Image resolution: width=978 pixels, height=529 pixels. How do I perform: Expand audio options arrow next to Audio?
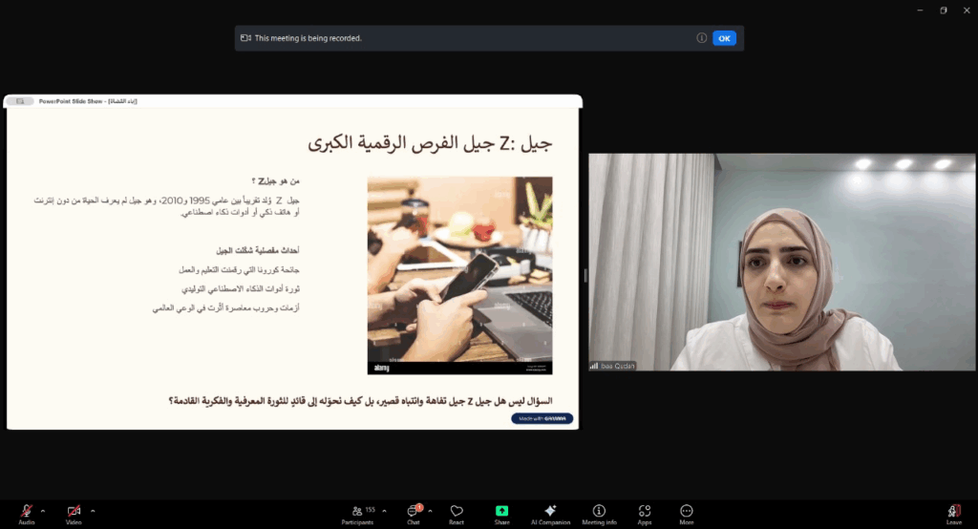click(44, 510)
